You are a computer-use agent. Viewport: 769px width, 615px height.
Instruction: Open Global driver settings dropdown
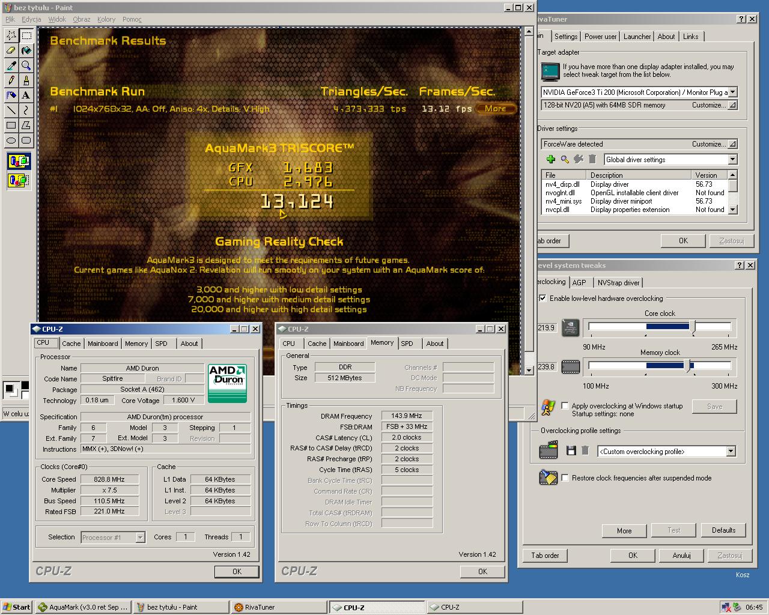click(732, 160)
